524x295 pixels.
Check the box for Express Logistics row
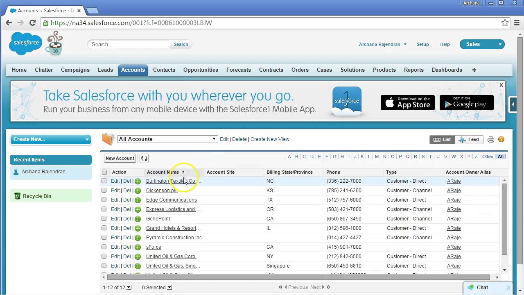pyautogui.click(x=104, y=209)
